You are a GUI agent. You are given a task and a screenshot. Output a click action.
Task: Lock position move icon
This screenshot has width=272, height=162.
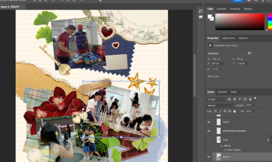[x=225, y=111]
